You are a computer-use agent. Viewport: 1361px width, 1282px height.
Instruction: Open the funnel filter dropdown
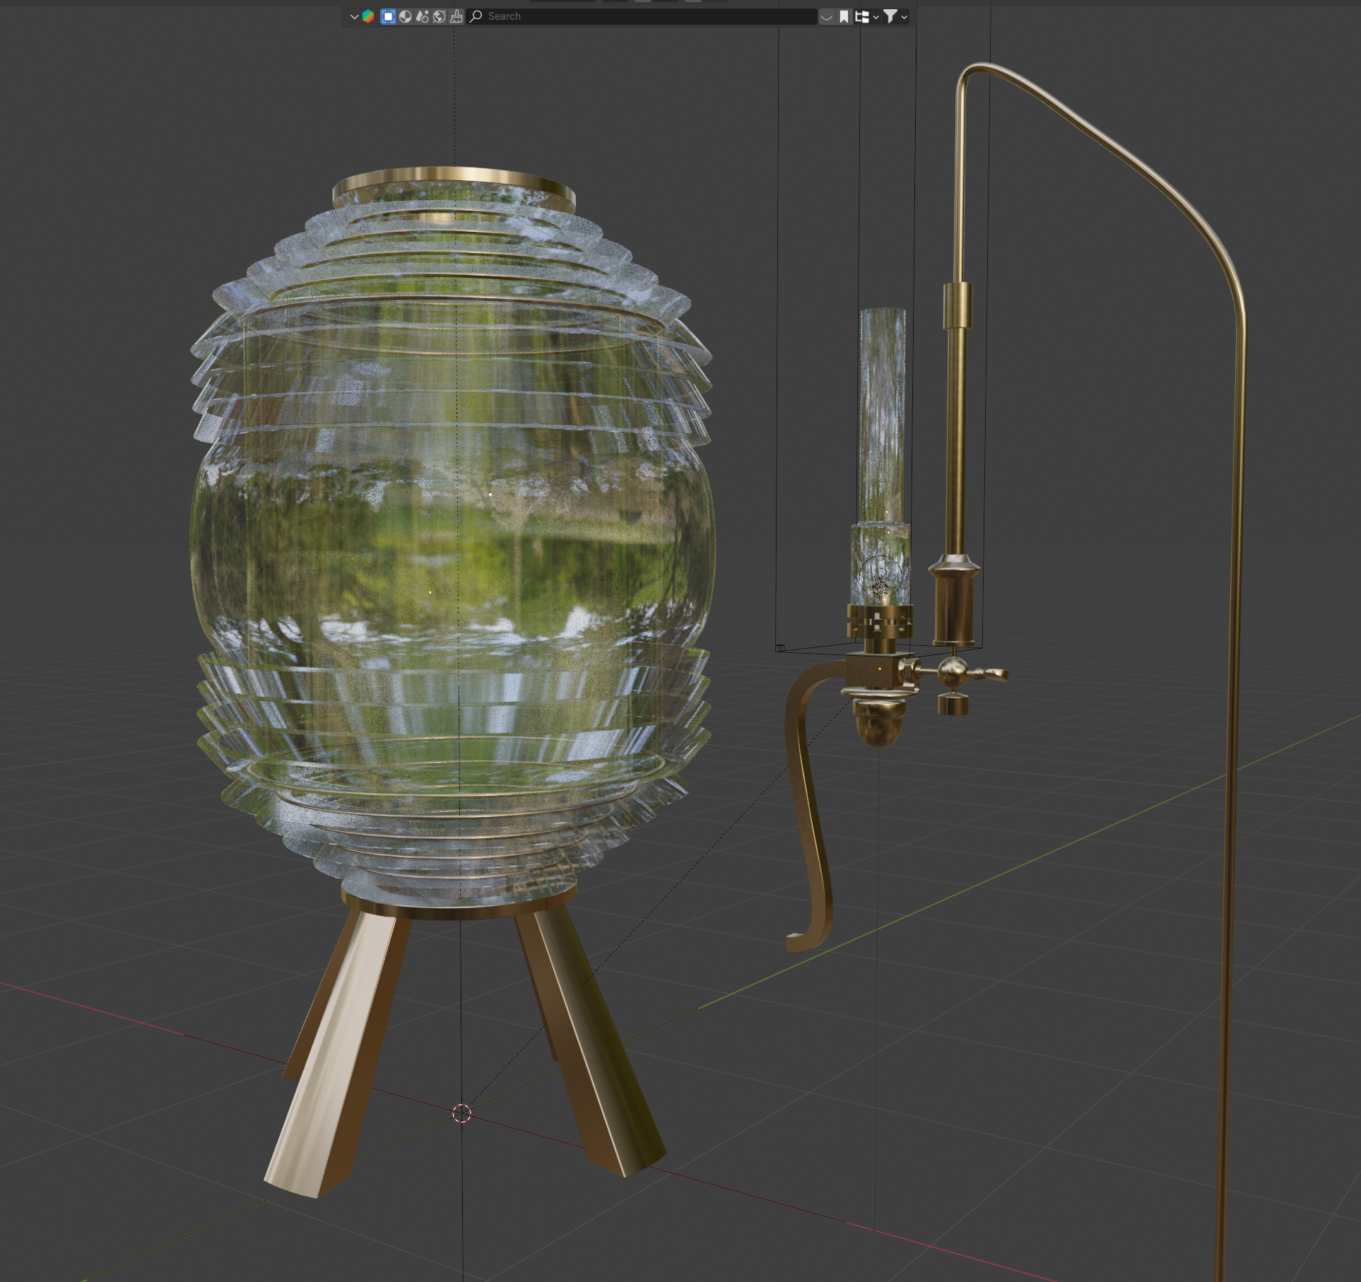[x=895, y=16]
